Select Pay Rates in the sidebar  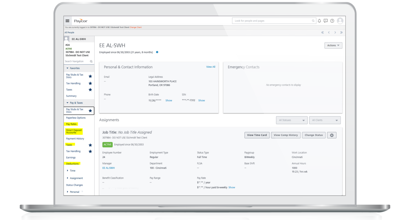coord(71,124)
